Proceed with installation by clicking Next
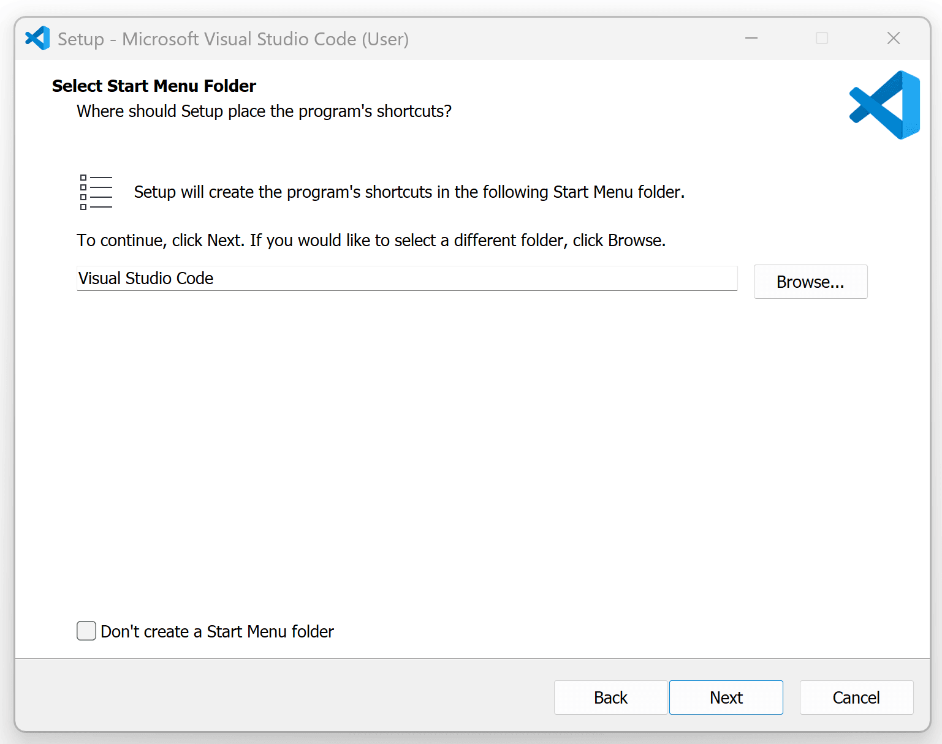Viewport: 942px width, 744px height. pos(726,697)
